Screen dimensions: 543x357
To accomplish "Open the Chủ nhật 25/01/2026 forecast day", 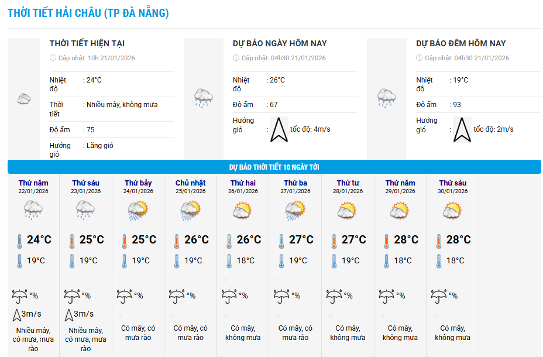I will coord(191,186).
